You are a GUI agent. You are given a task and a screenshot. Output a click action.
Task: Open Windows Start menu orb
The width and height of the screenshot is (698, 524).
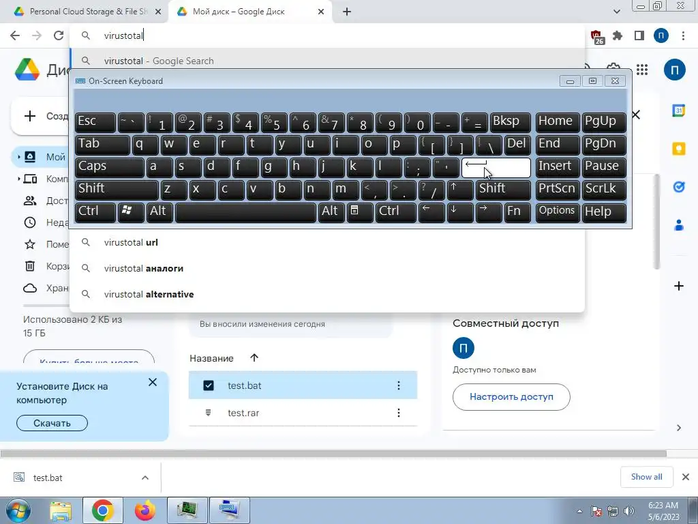click(18, 510)
